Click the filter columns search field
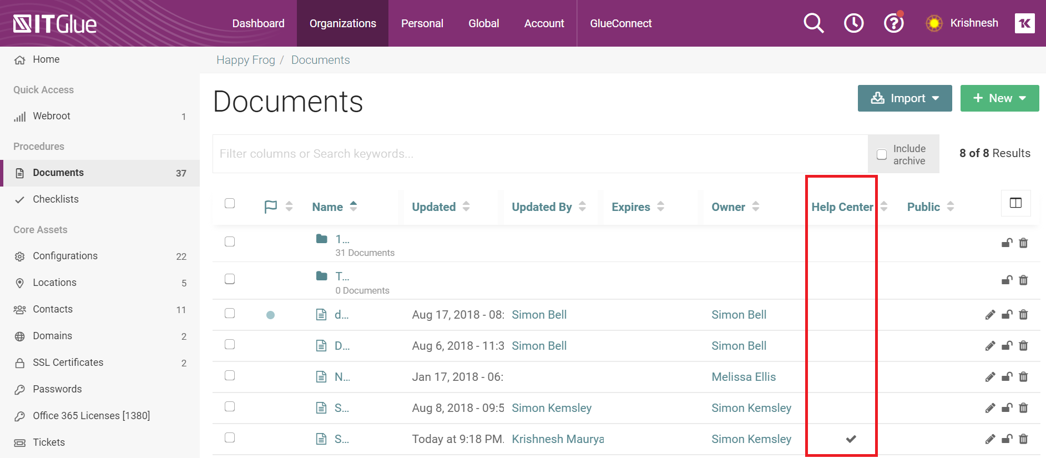 point(540,154)
